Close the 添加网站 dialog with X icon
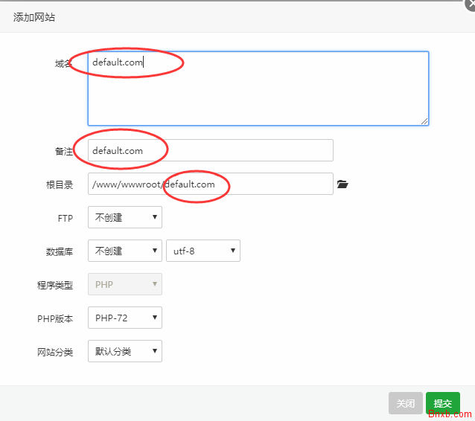 pos(471,4)
